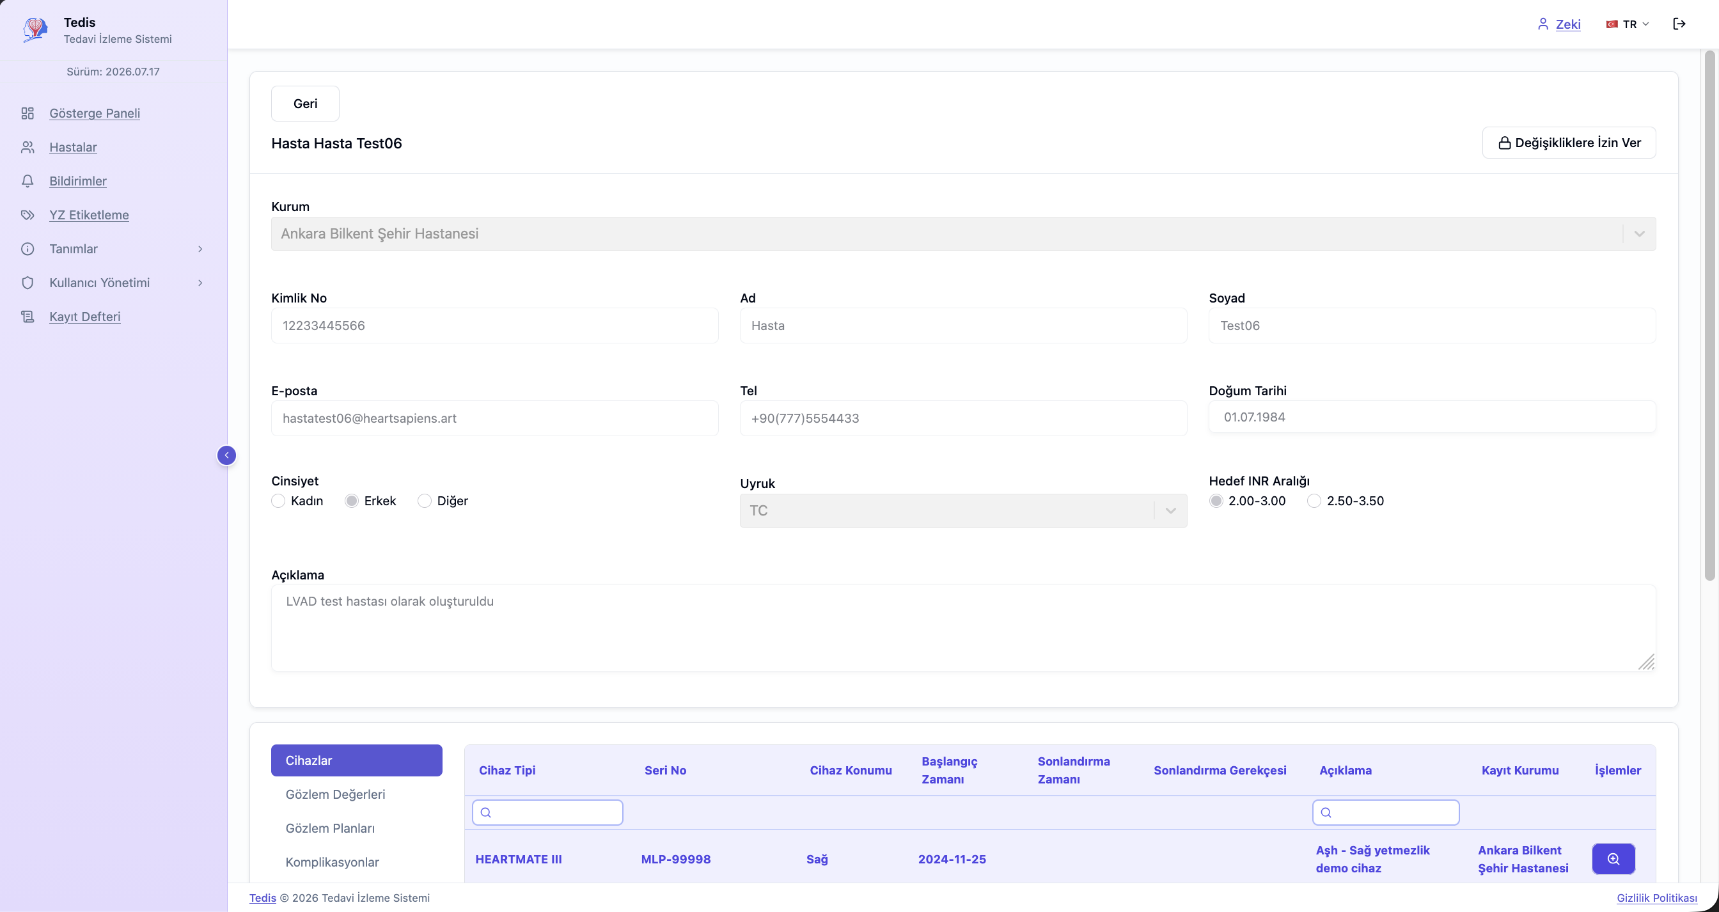Click the Kayıt Defteri log icon
1719x912 pixels.
pos(27,317)
